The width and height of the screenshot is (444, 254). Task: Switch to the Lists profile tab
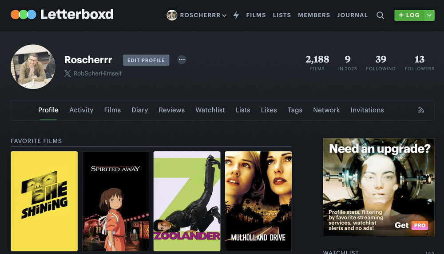coord(243,110)
